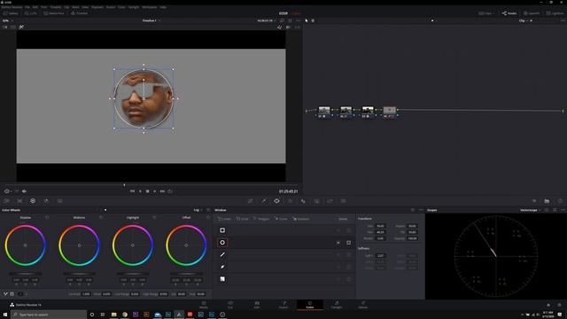Reset the Offset color wheel

point(208,217)
